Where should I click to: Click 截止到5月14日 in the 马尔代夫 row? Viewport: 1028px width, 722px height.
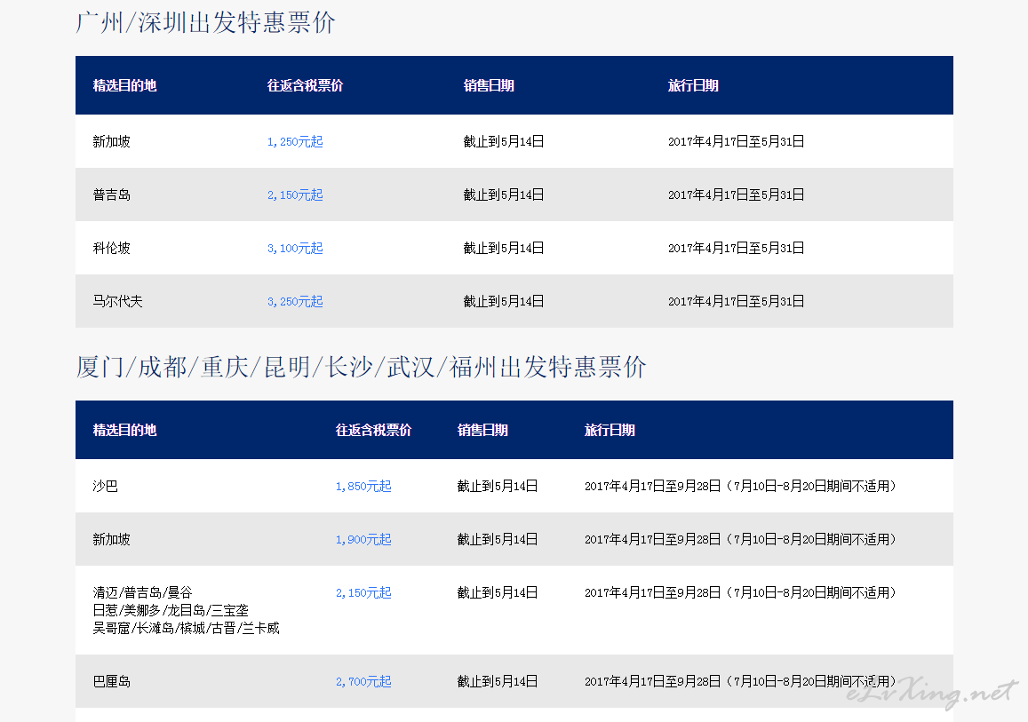coord(504,301)
